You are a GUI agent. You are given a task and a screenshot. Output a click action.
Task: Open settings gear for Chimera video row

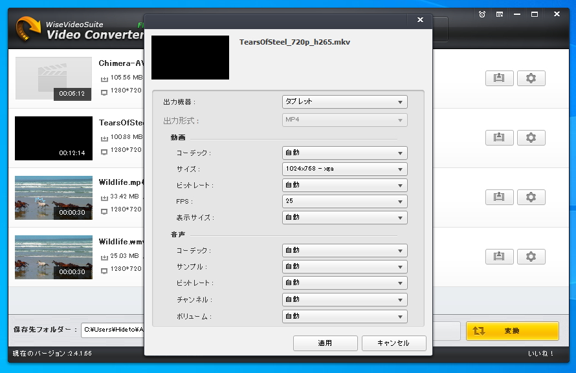click(x=531, y=78)
